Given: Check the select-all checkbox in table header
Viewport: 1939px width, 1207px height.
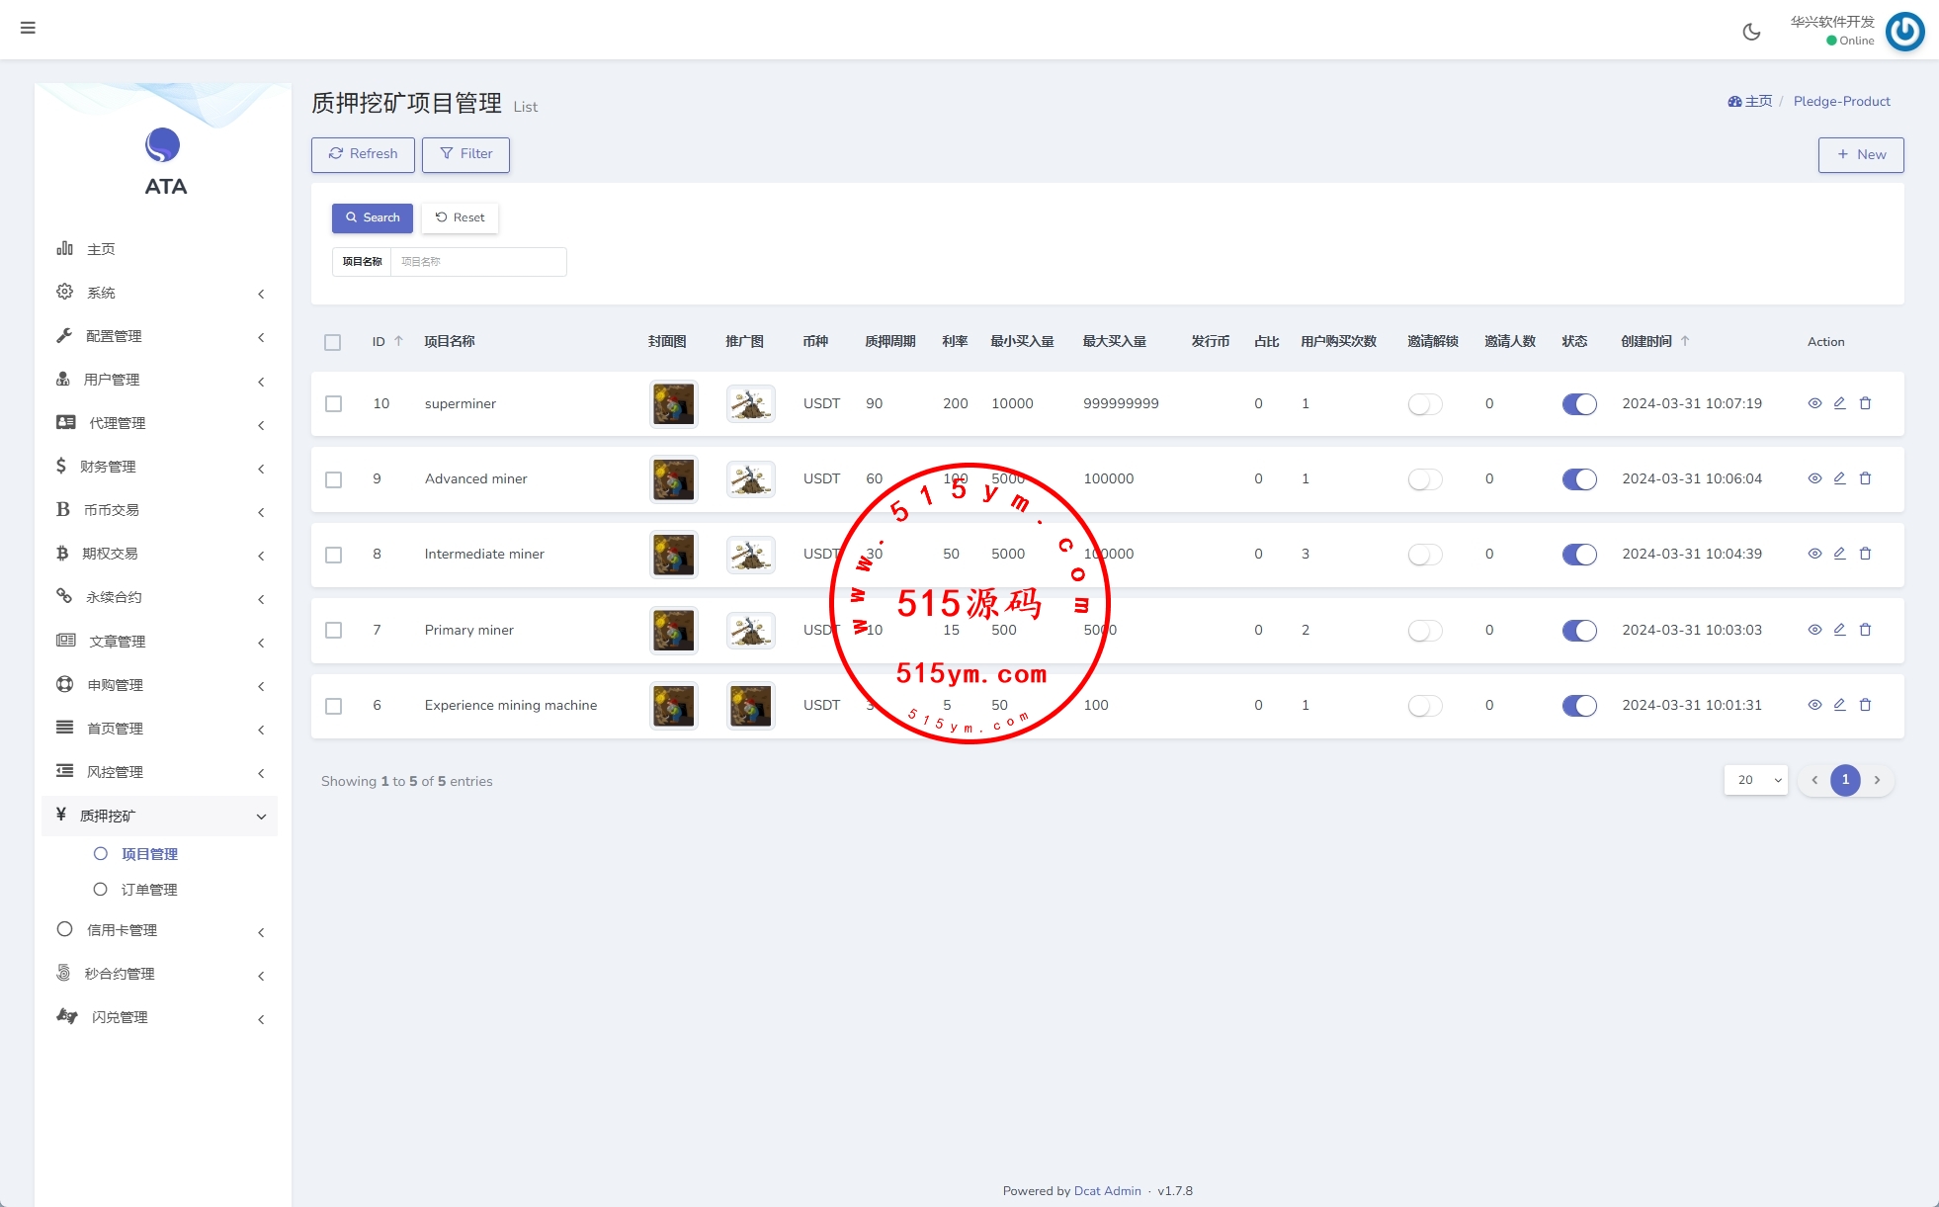Looking at the screenshot, I should [x=332, y=342].
